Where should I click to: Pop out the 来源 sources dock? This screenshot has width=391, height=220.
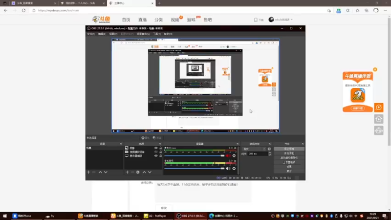[160, 144]
